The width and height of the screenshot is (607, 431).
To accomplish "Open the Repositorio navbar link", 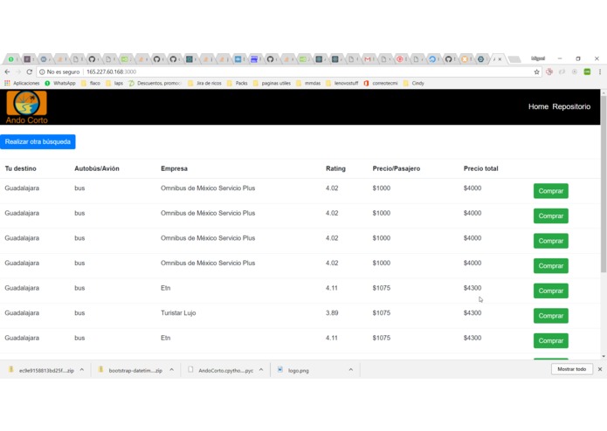I will pyautogui.click(x=571, y=106).
